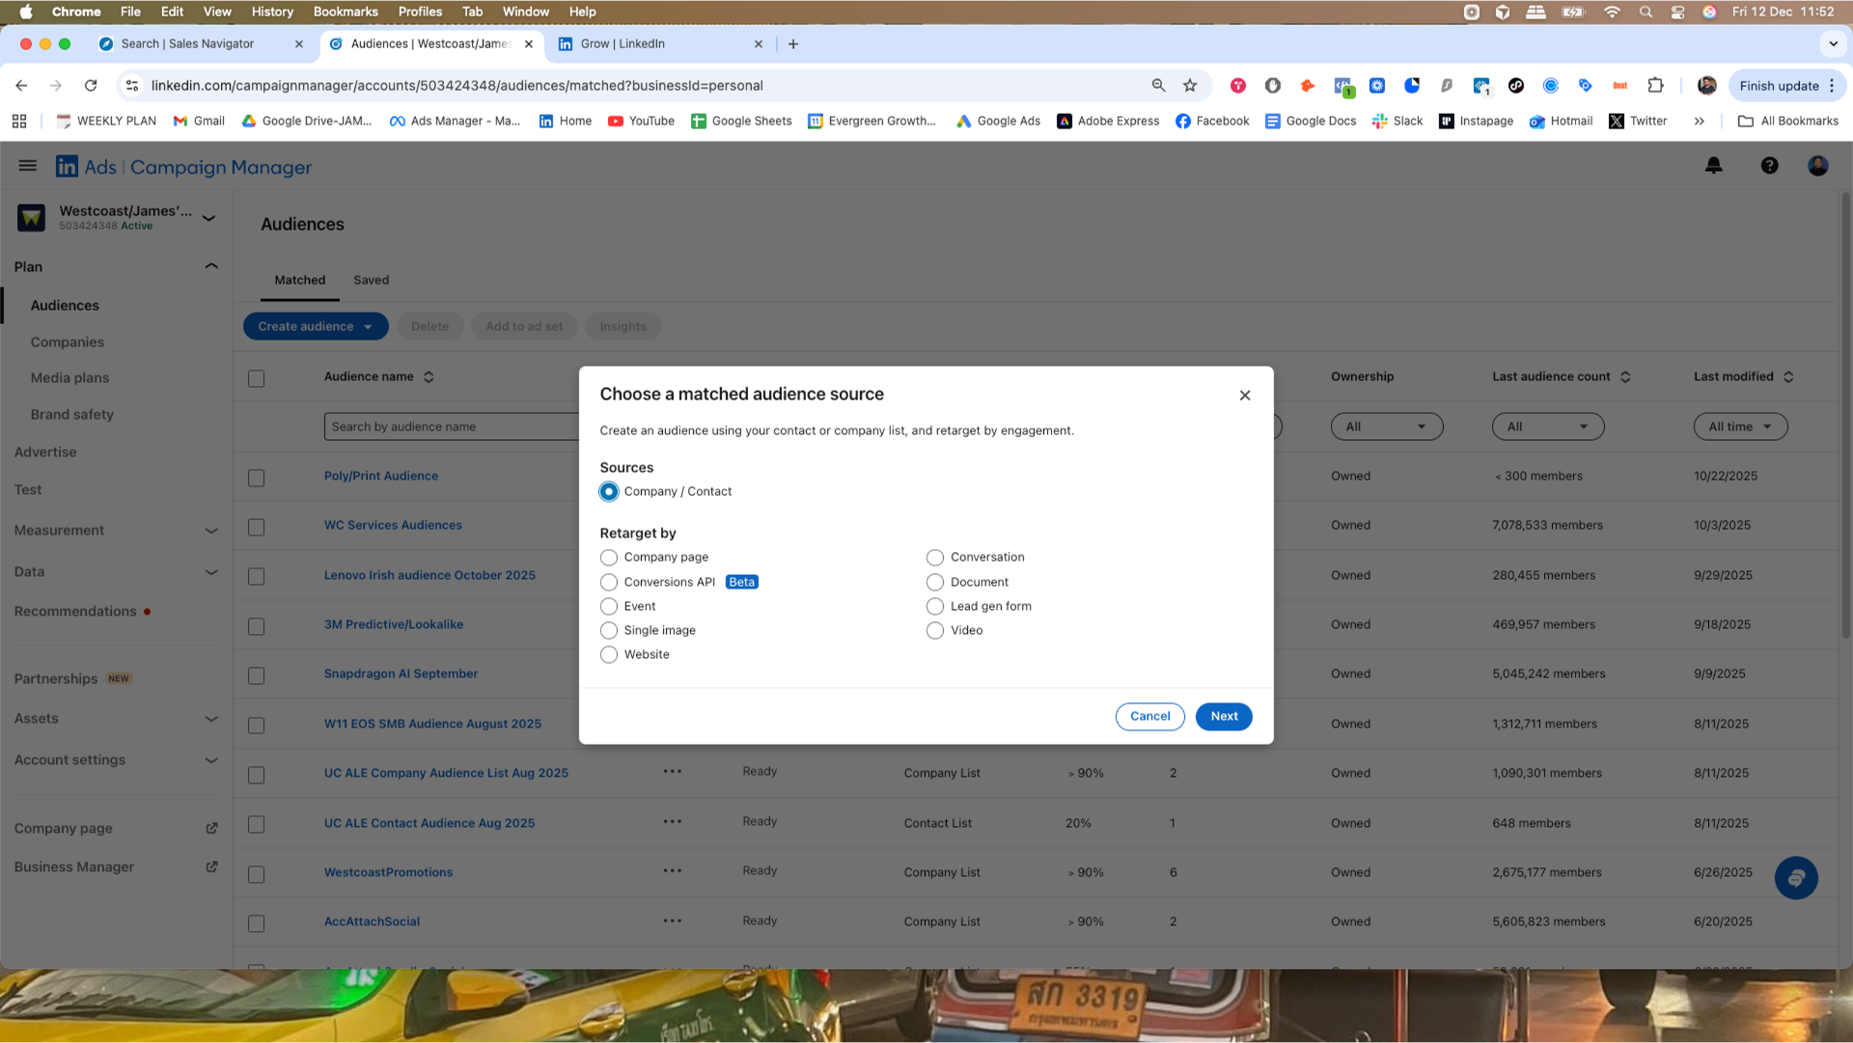The width and height of the screenshot is (1853, 1043).
Task: Click the Search by audience name field
Action: tap(452, 426)
